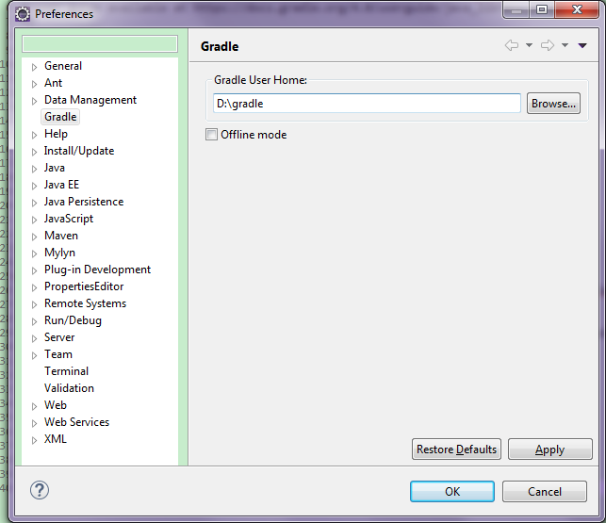Click the Restore Defaults button
Viewport: 606px width, 523px height.
456,449
